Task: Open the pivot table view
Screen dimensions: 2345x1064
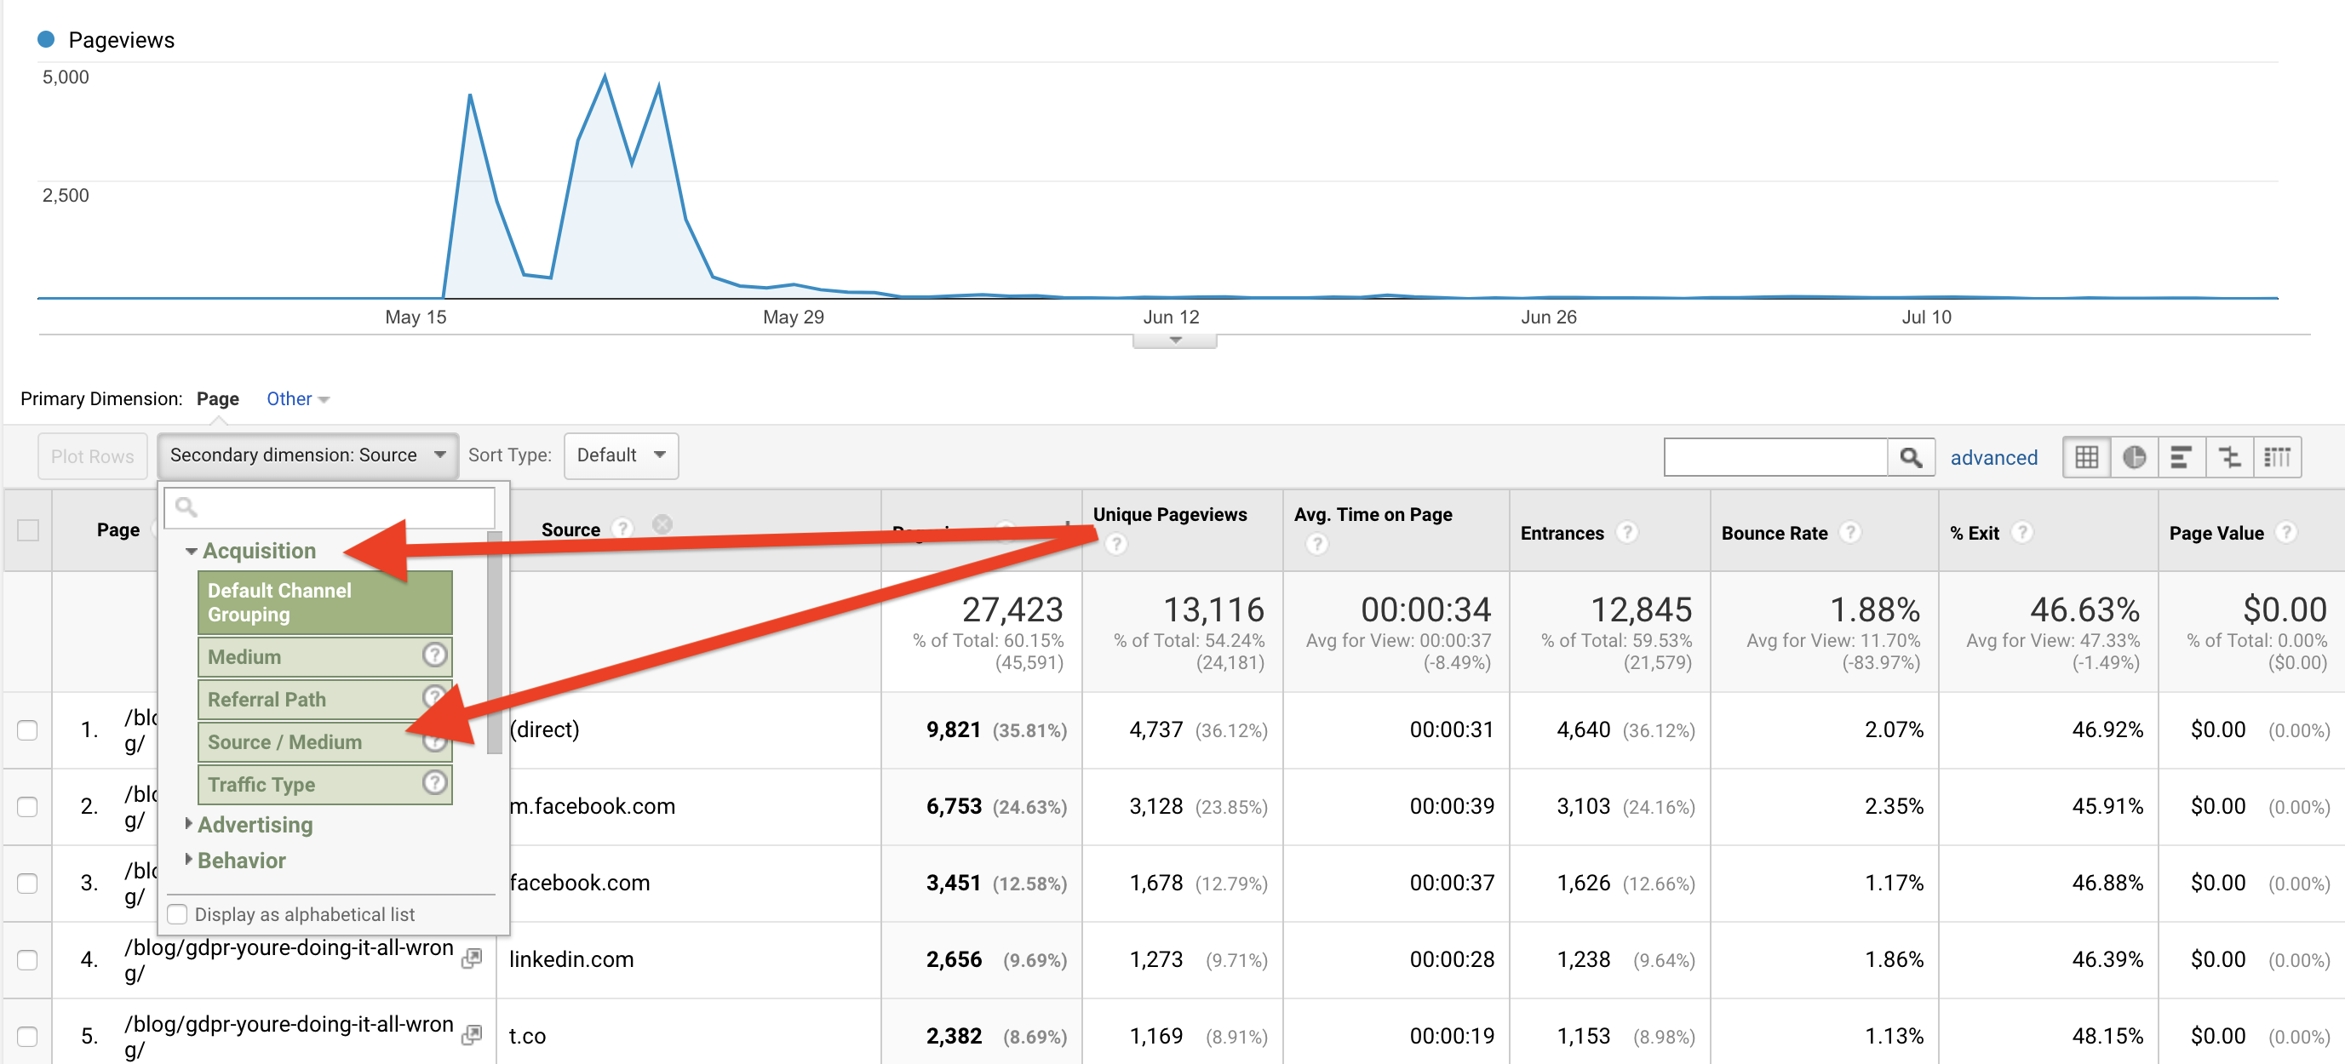Action: pos(2277,456)
